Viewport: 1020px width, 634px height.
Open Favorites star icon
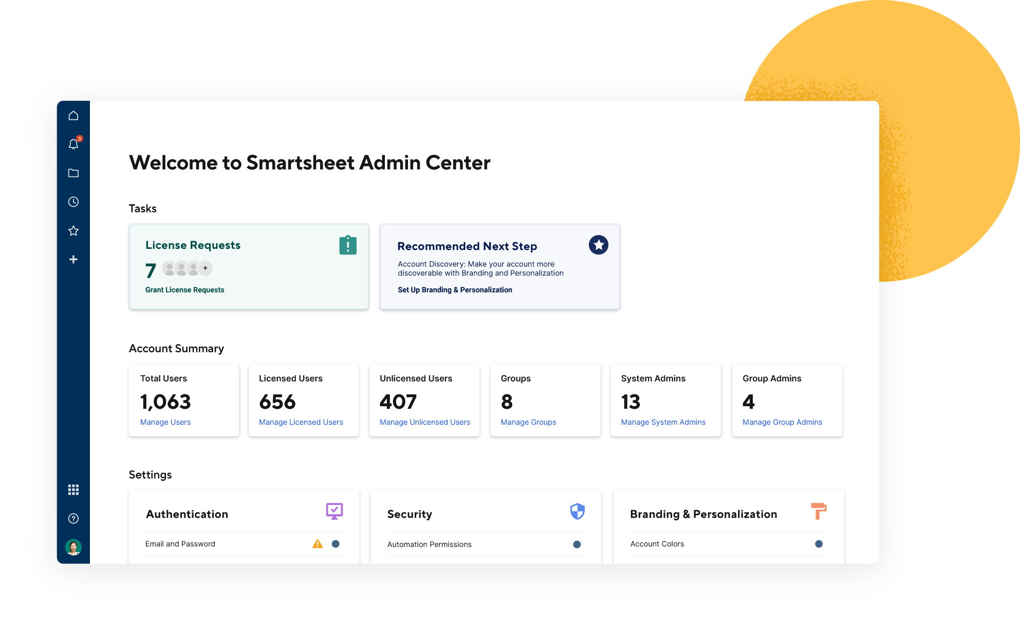[73, 231]
